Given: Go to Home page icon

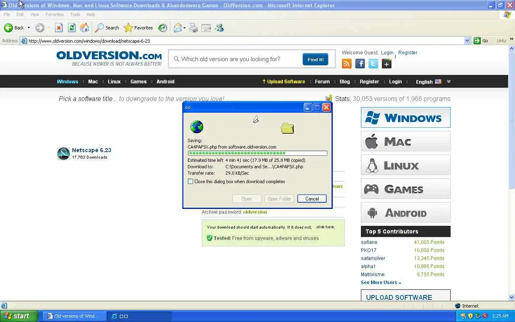Looking at the screenshot, I should pos(84,28).
